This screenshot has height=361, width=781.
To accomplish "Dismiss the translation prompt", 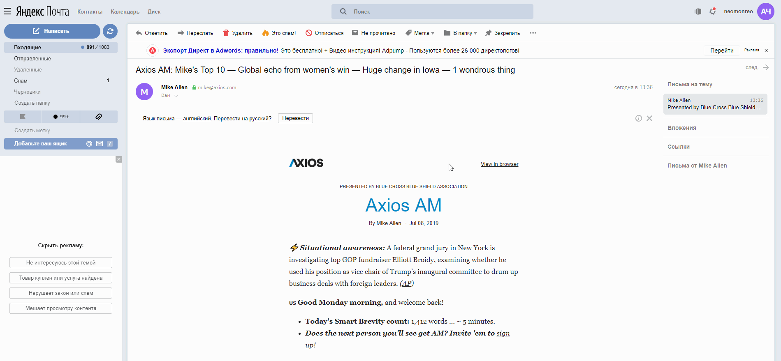I will coord(649,118).
